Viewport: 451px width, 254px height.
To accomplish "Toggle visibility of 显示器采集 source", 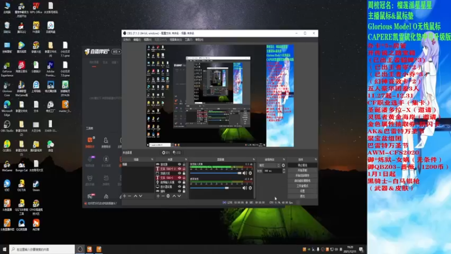I will pyautogui.click(x=179, y=187).
